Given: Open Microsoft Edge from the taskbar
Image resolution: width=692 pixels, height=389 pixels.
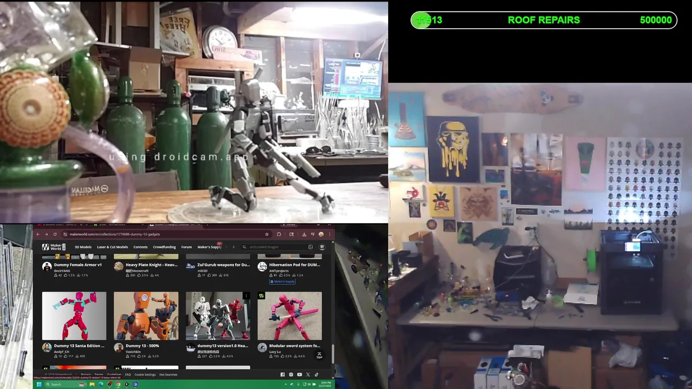Looking at the screenshot, I should (x=101, y=384).
